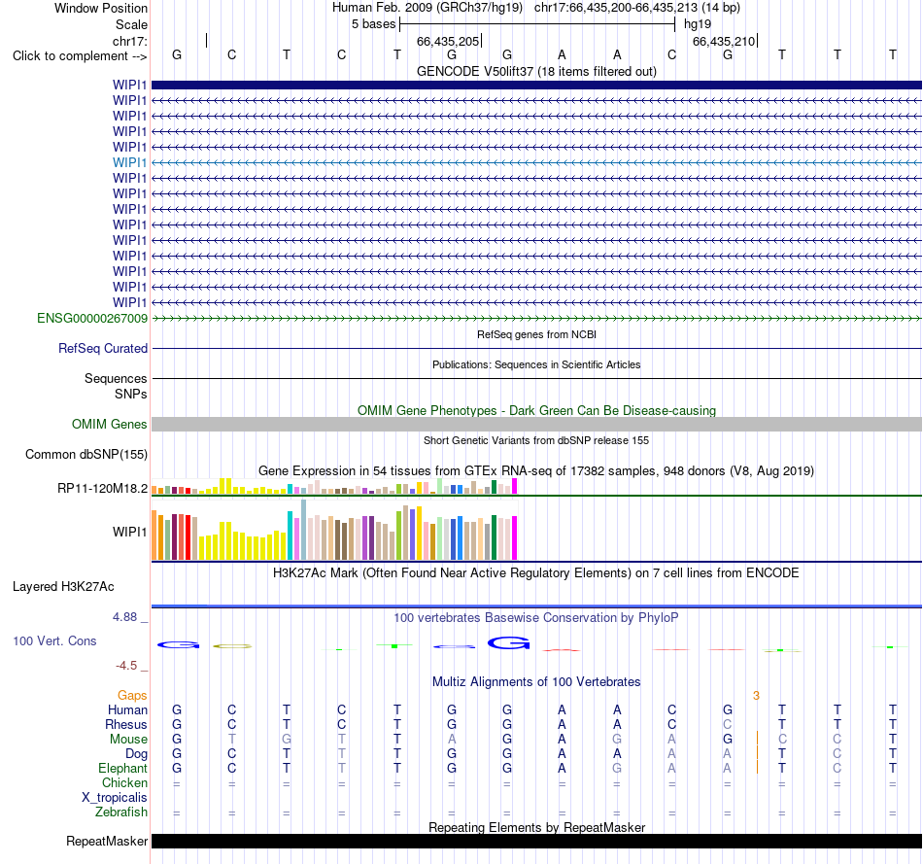The height and width of the screenshot is (864, 923).
Task: Click the magenta bar ending the WIPI1 expression chart
Action: (x=515, y=537)
